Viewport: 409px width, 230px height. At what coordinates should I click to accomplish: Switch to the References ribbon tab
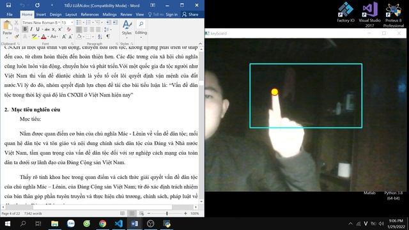click(89, 14)
